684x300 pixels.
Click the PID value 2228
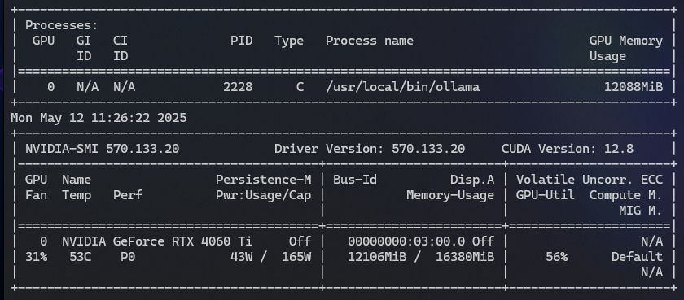tap(238, 87)
